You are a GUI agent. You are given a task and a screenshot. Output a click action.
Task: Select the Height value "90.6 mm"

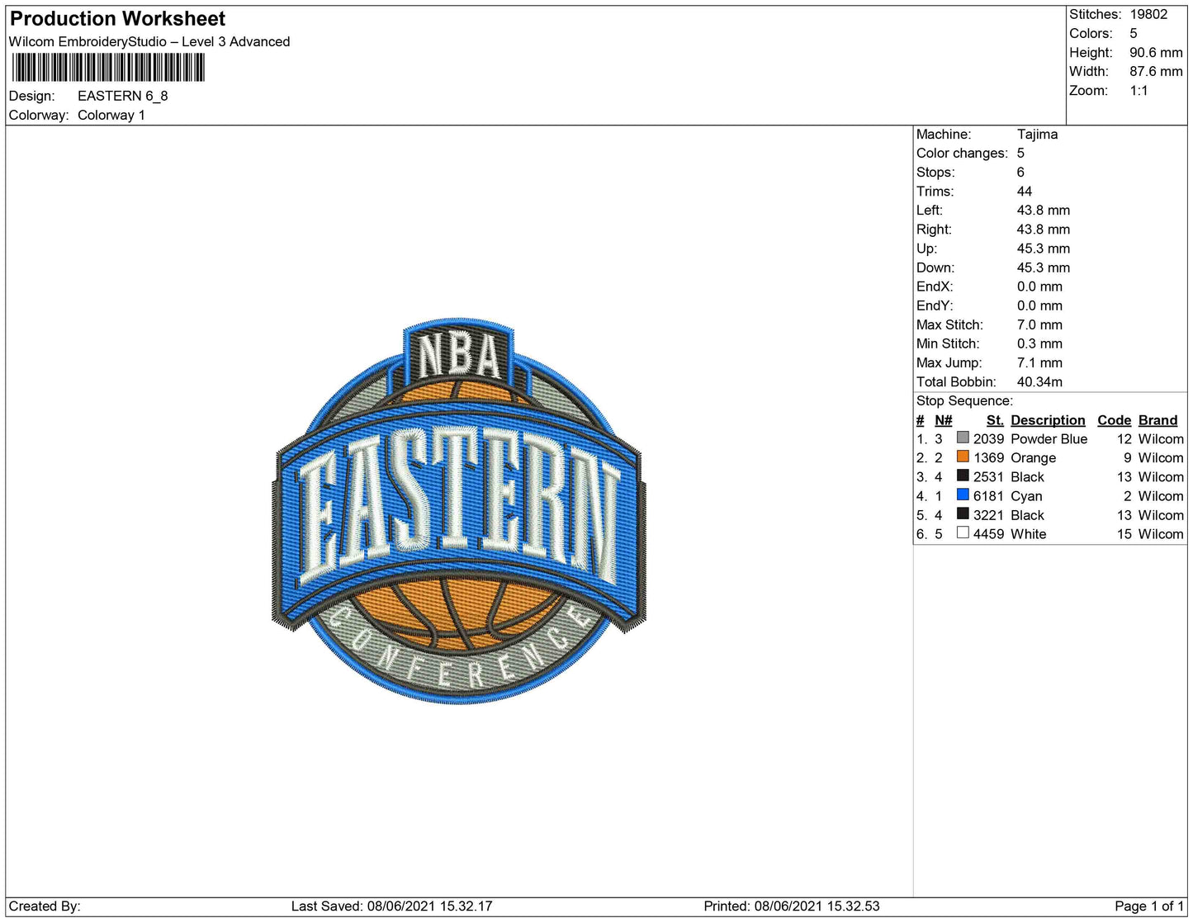[x=1156, y=52]
